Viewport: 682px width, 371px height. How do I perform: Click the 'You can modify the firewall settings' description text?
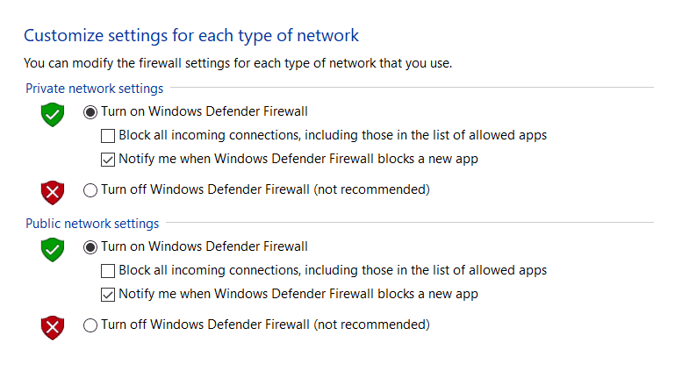click(238, 63)
